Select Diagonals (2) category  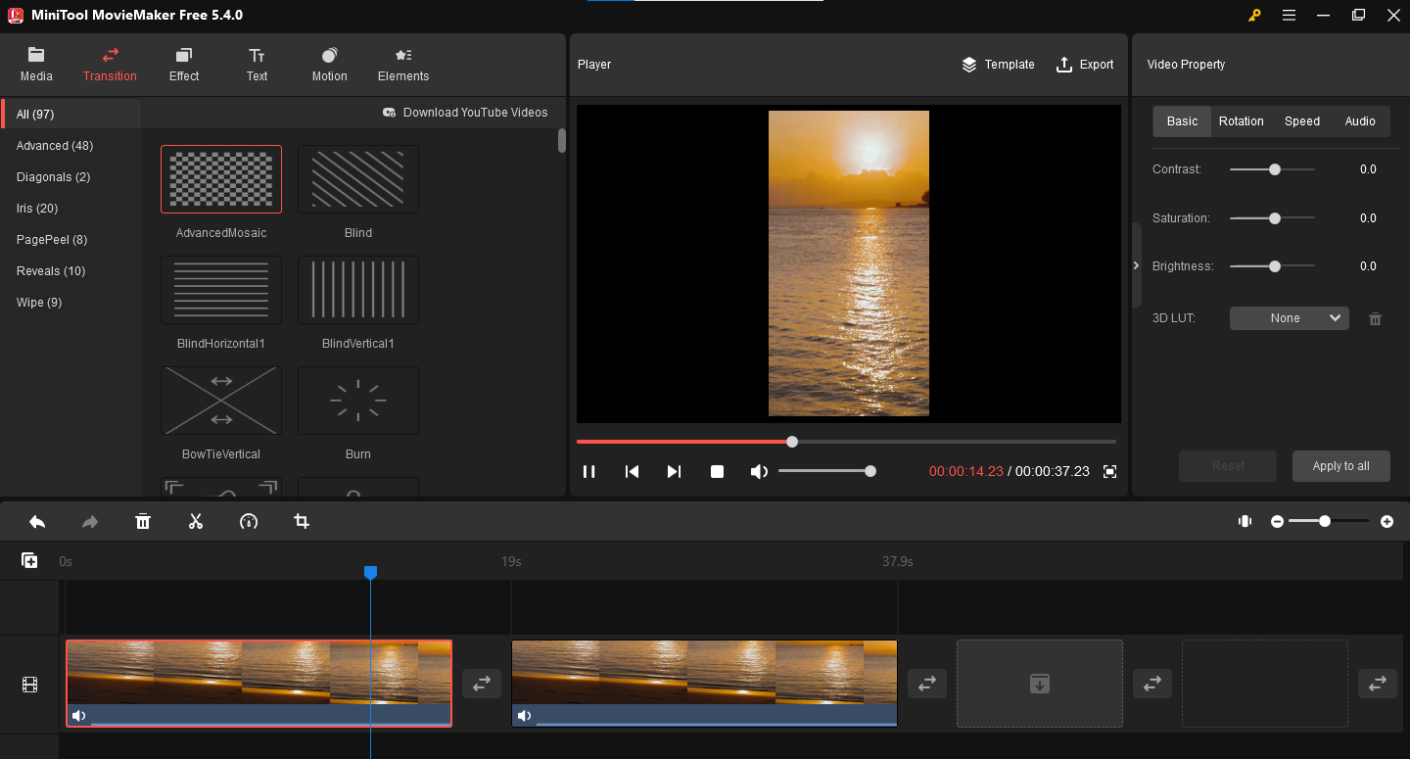[71, 177]
